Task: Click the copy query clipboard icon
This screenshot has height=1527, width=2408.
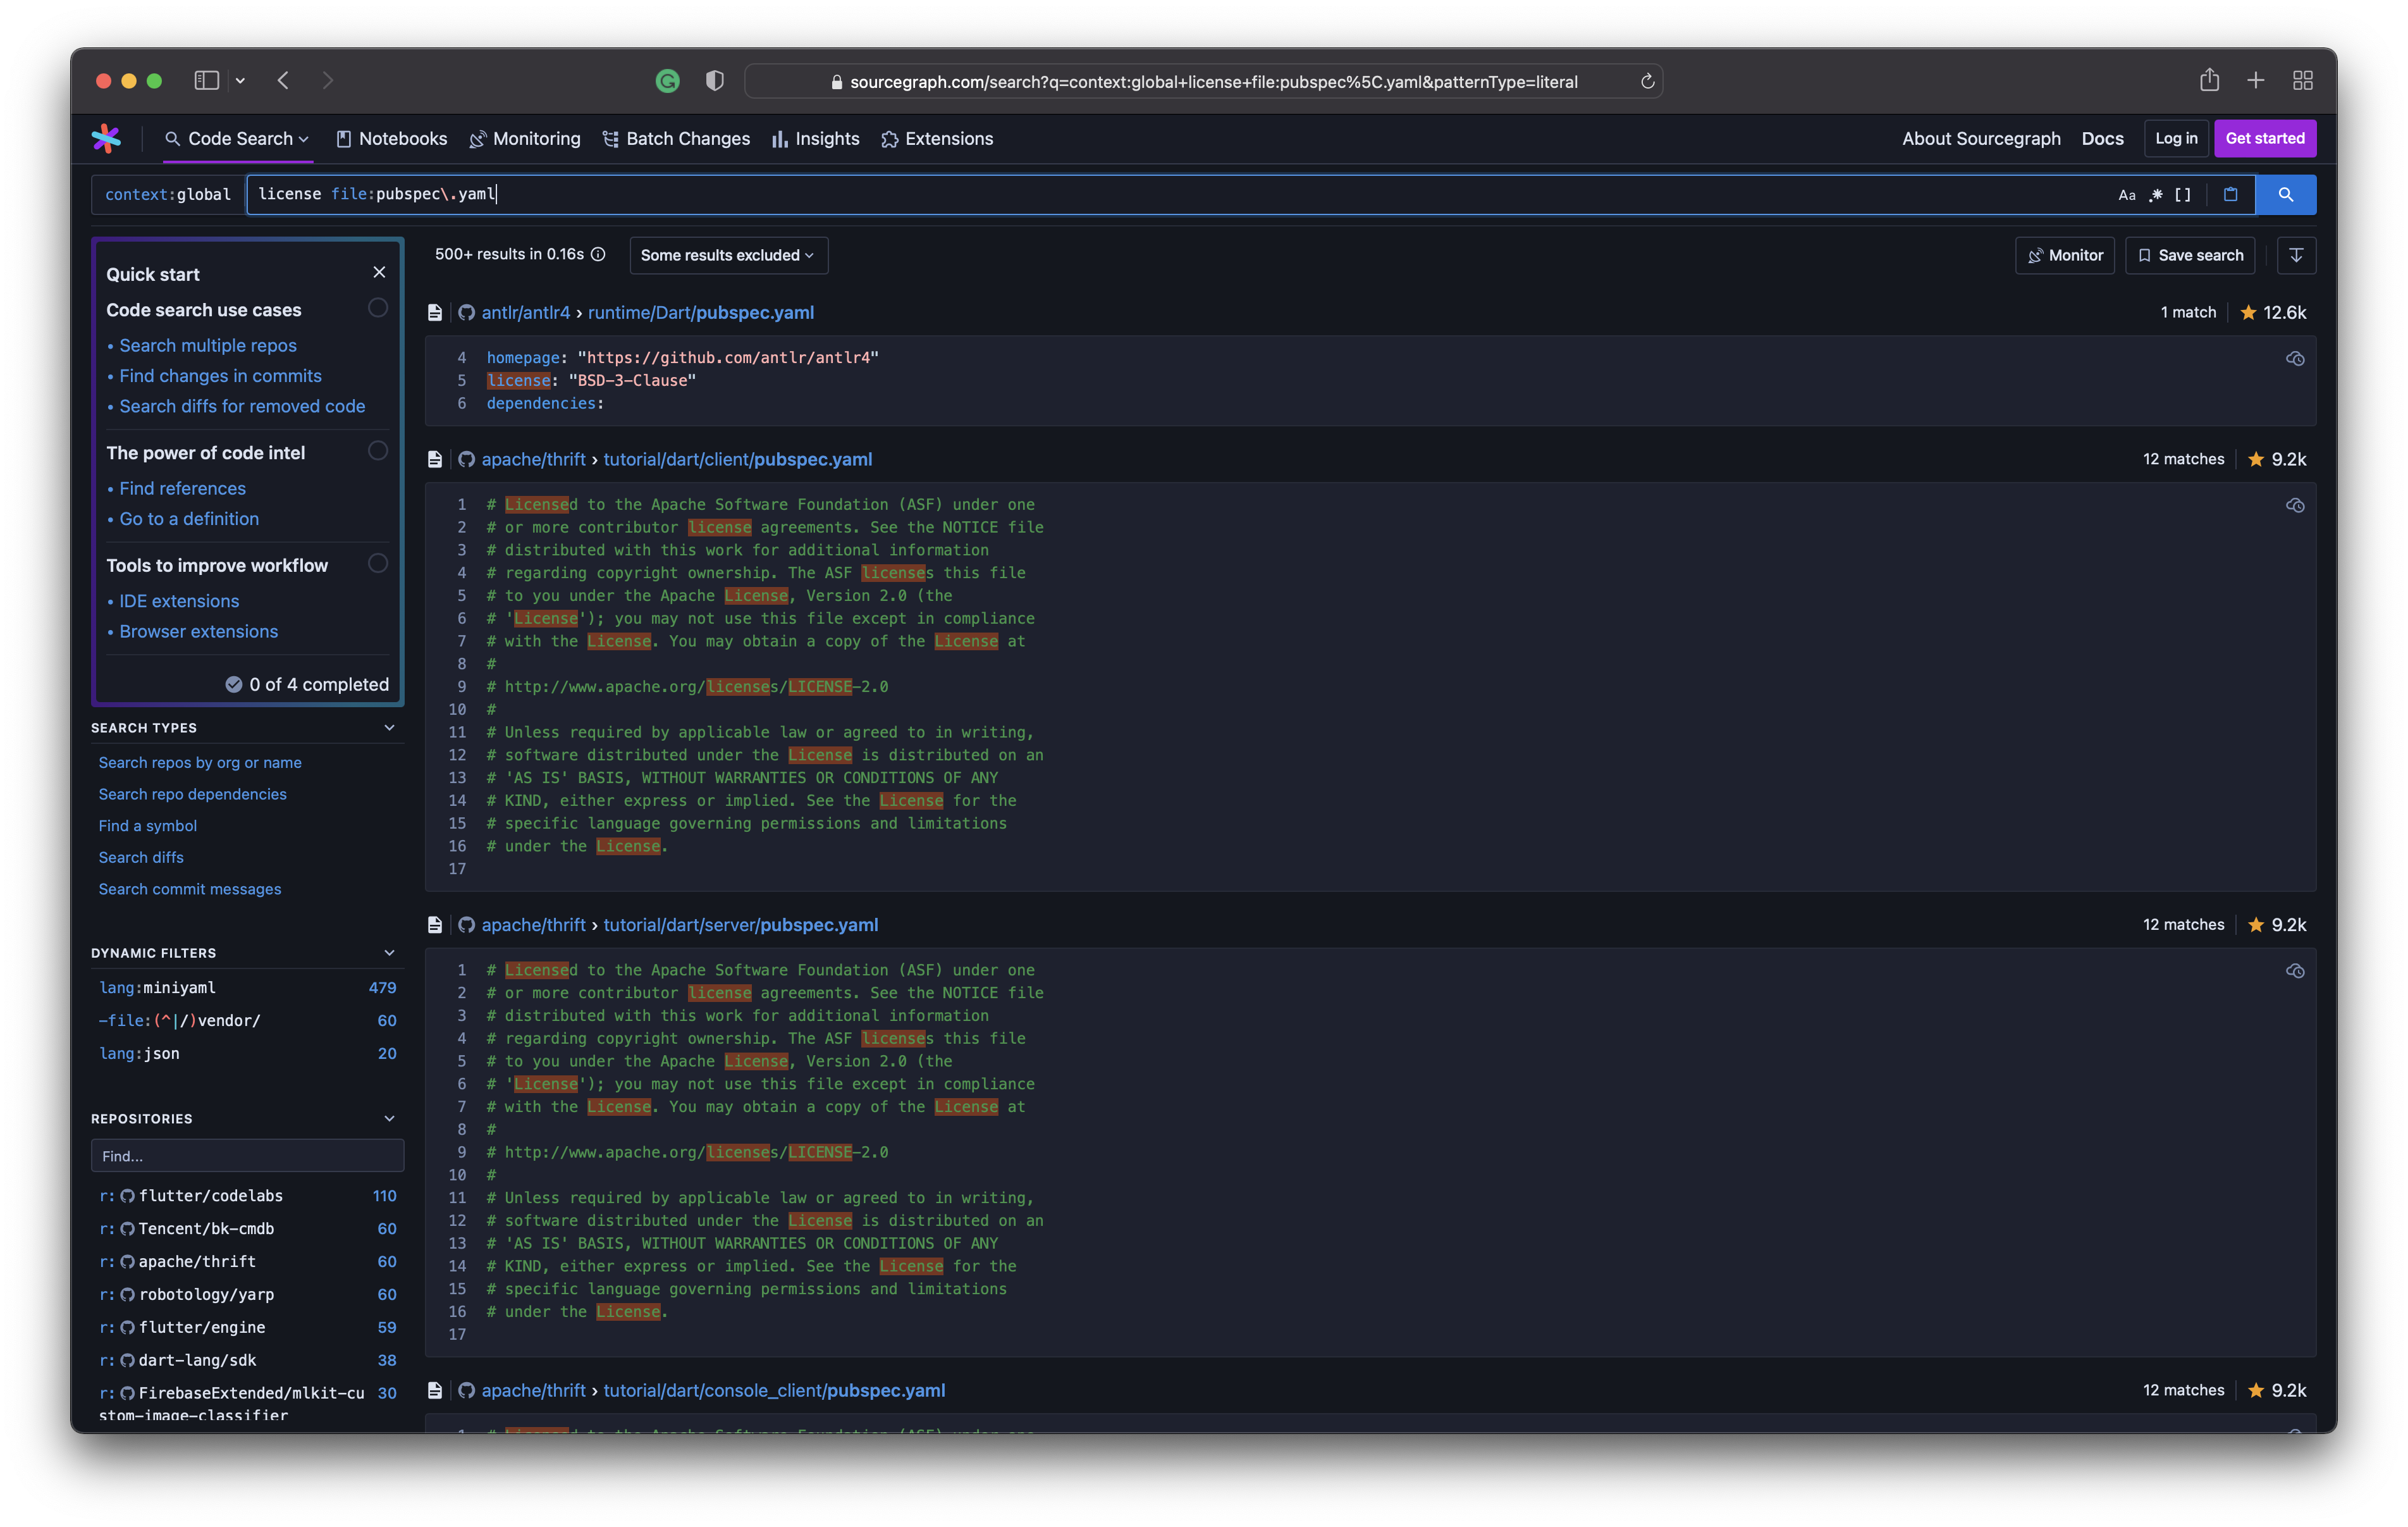Action: [2230, 195]
